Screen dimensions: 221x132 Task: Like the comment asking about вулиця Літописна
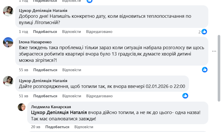(x=45, y=32)
